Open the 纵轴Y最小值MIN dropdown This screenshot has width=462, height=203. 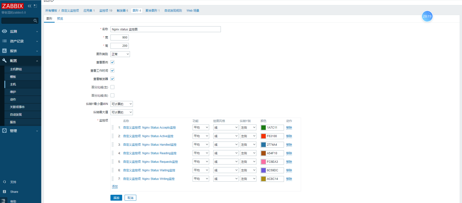coord(122,104)
